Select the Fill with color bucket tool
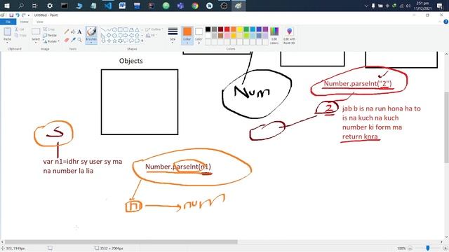449x252 pixels. coord(73,31)
